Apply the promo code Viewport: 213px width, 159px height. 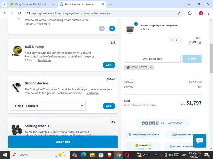click(192, 59)
